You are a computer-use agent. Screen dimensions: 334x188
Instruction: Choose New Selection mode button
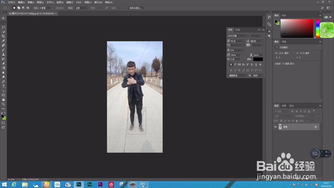(x=14, y=8)
